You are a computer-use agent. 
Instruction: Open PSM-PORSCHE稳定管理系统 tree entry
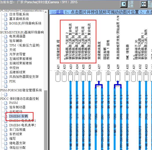[x=21, y=90]
